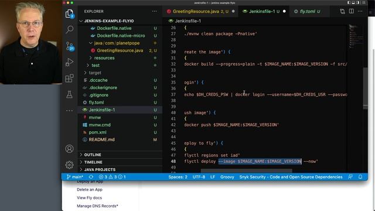Open the Extensions view
The height and width of the screenshot is (211, 375).
coord(69,78)
